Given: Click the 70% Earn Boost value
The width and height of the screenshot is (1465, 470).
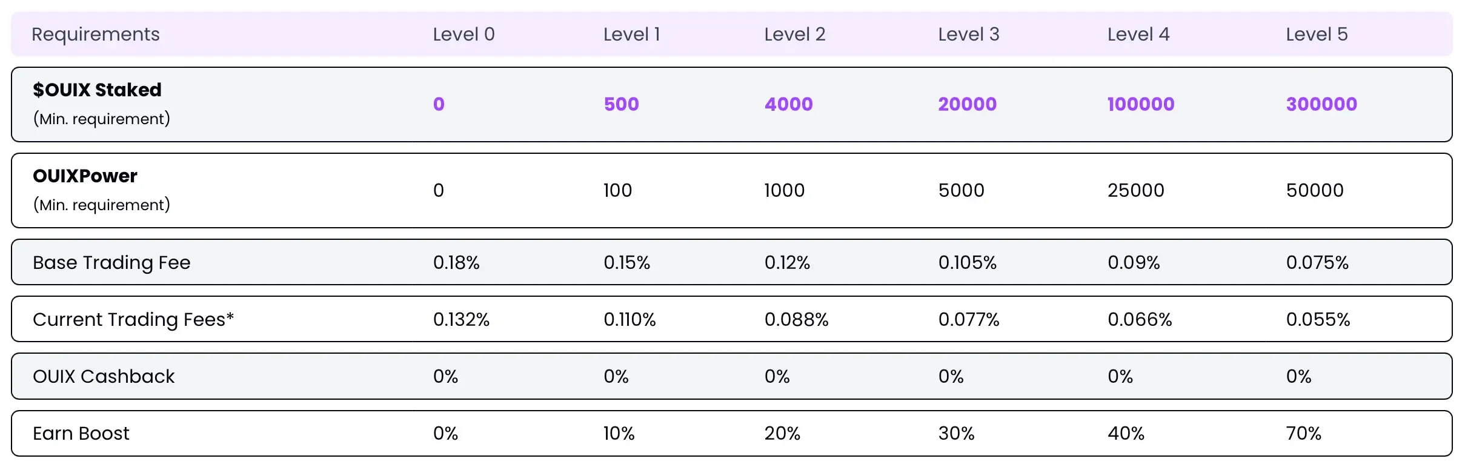Looking at the screenshot, I should (x=1303, y=434).
